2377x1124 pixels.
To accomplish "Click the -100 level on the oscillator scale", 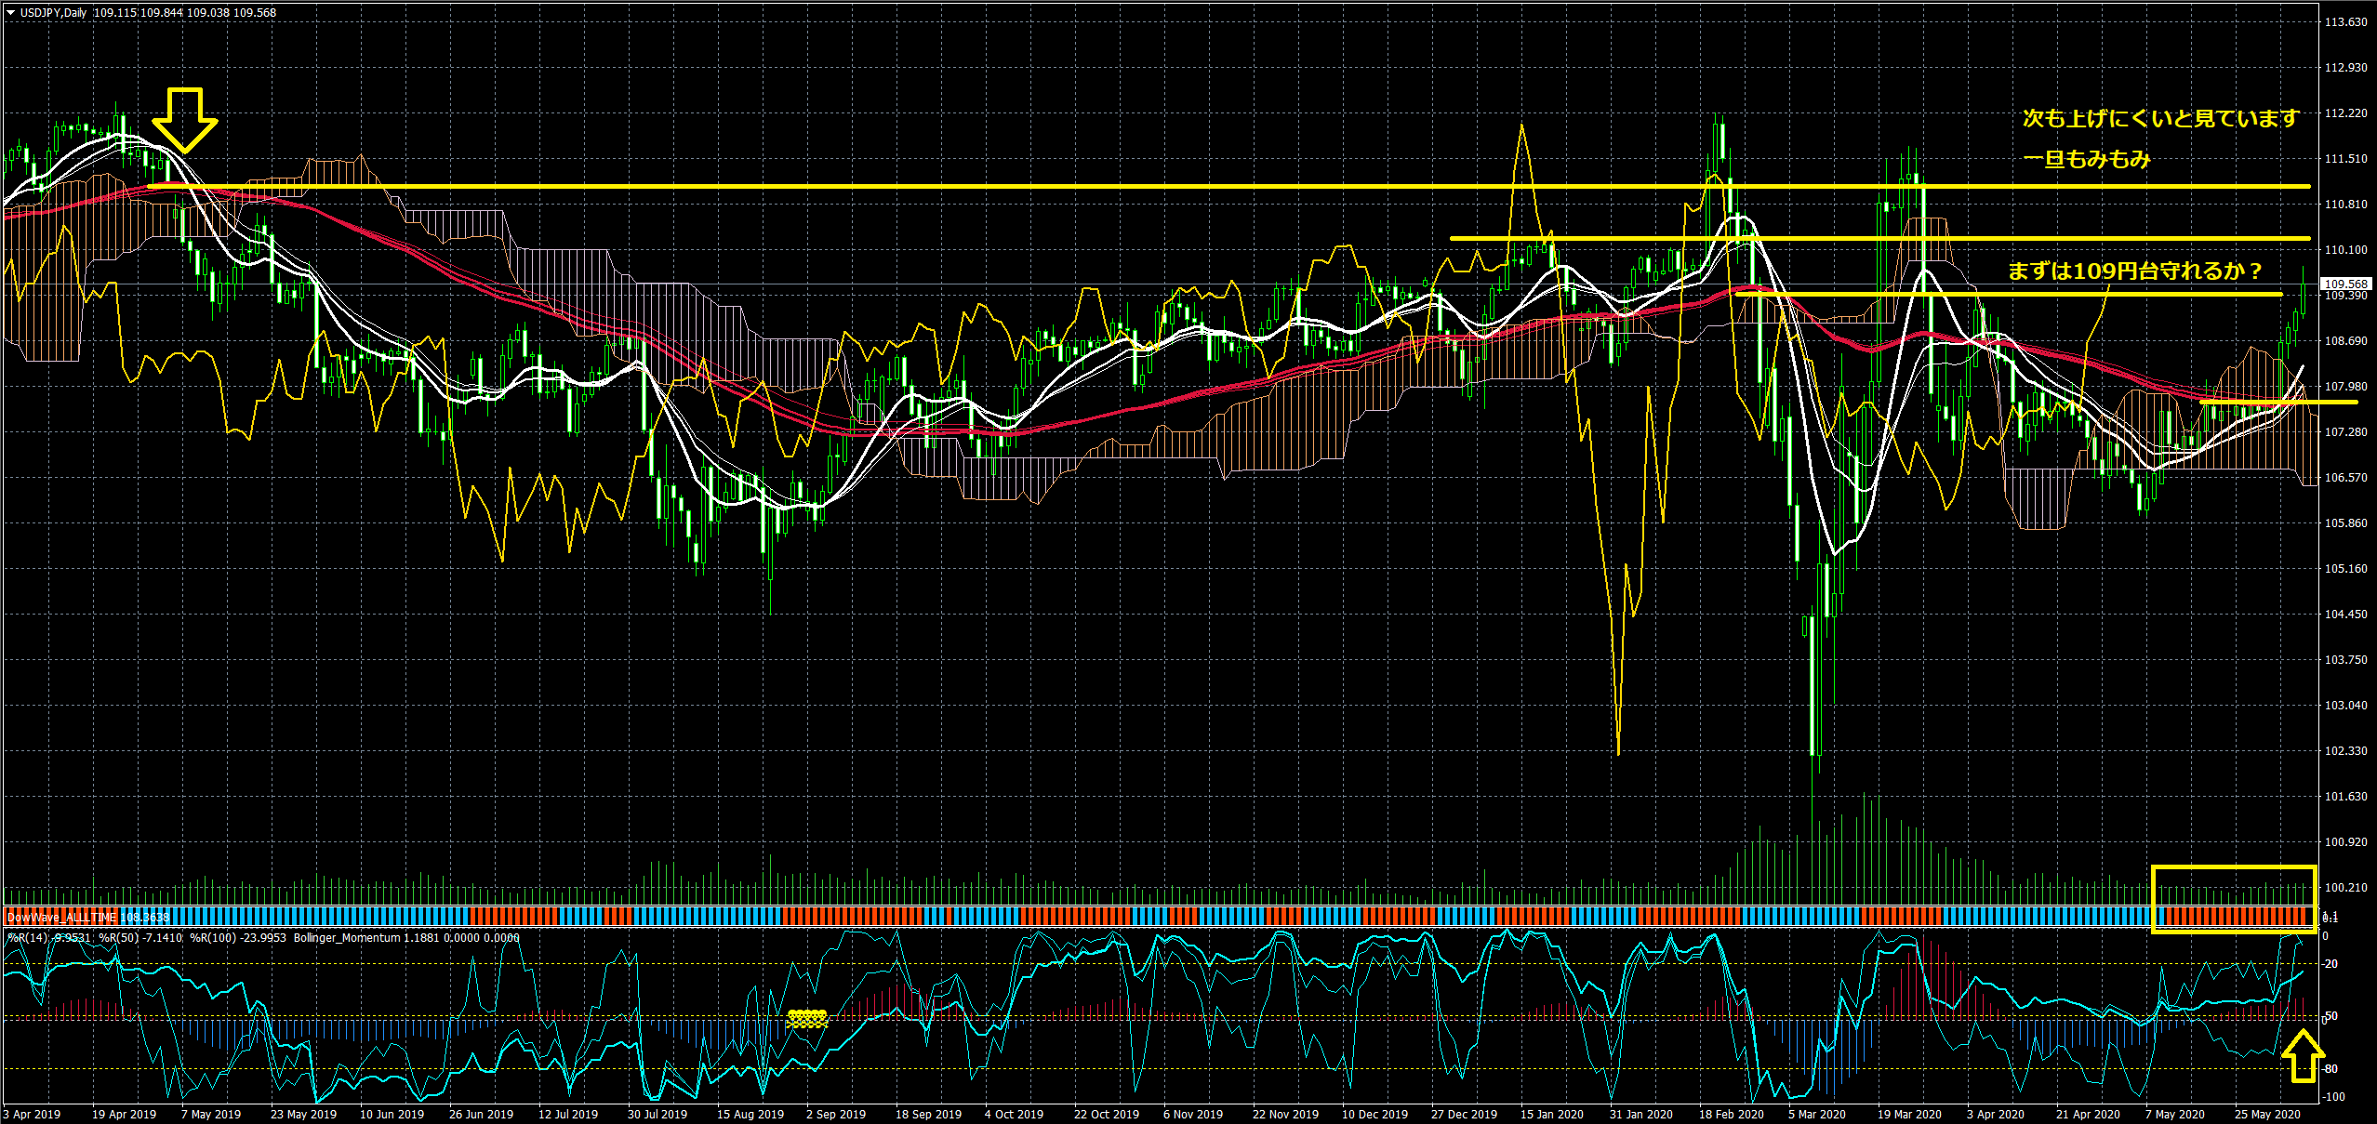I will pos(2332,1097).
